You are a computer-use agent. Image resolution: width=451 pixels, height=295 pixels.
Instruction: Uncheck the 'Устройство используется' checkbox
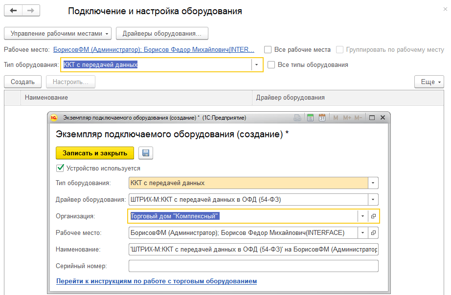point(60,168)
